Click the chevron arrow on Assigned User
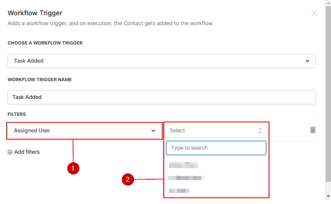The width and height of the screenshot is (331, 204). (154, 131)
